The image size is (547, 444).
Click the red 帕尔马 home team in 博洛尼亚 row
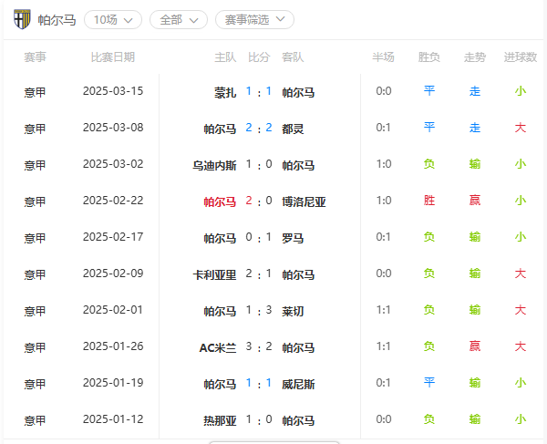220,202
